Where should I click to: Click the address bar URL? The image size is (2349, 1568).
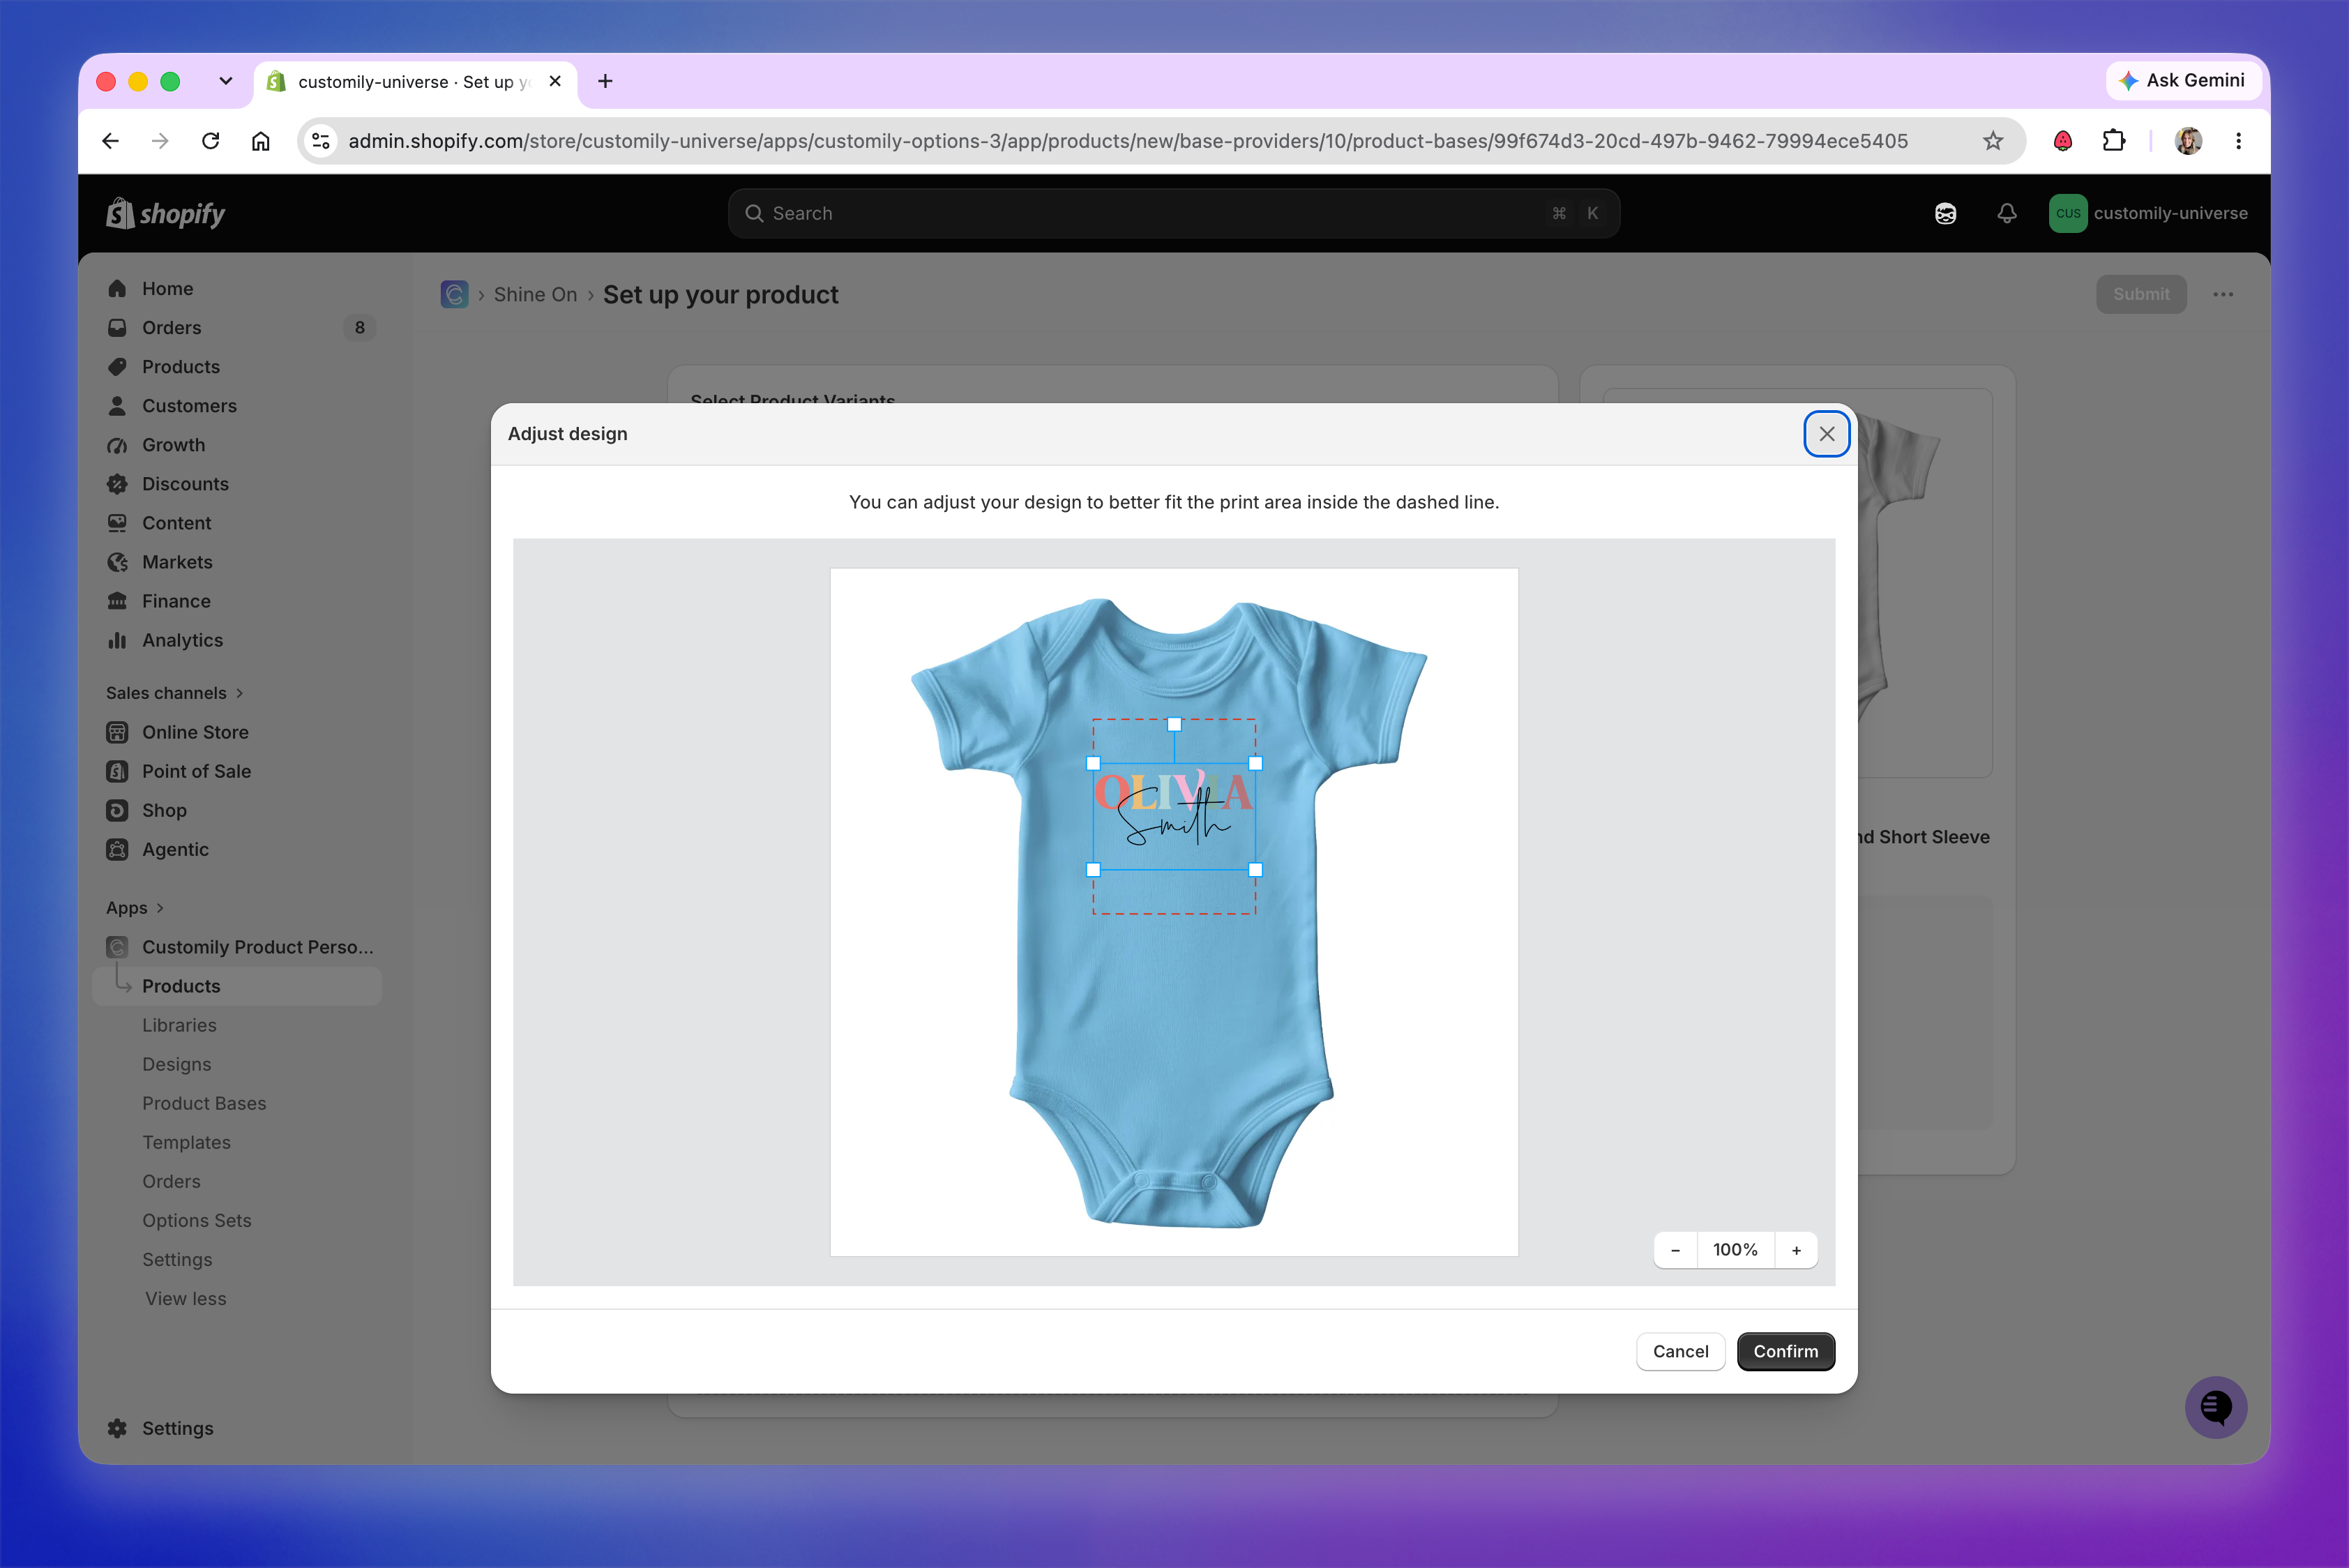click(x=1127, y=141)
